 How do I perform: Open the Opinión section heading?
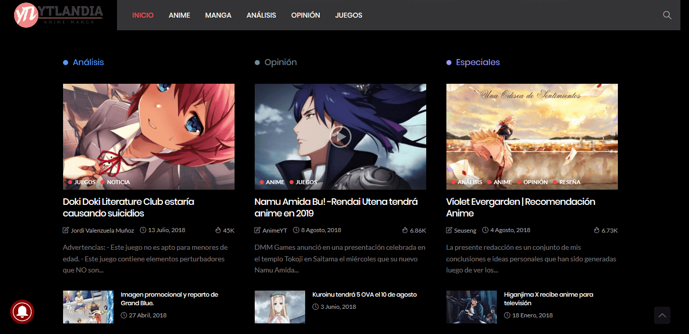point(280,62)
